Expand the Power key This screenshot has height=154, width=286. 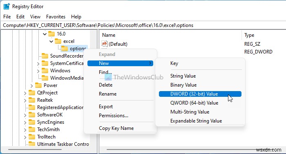click(x=31, y=86)
